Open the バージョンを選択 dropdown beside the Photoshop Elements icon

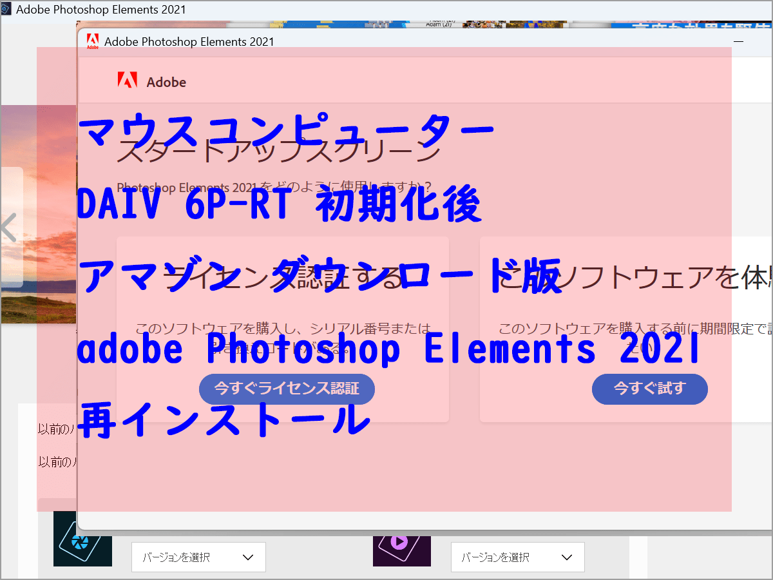(x=198, y=557)
